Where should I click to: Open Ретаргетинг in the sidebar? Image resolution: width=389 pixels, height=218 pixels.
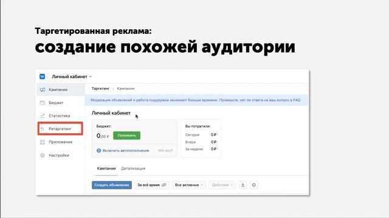(x=60, y=128)
